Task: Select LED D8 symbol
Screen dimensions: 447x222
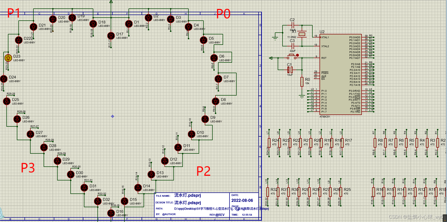Action: click(215, 101)
